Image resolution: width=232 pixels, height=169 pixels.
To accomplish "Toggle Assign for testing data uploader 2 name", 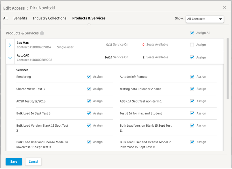I will tap(192, 89).
